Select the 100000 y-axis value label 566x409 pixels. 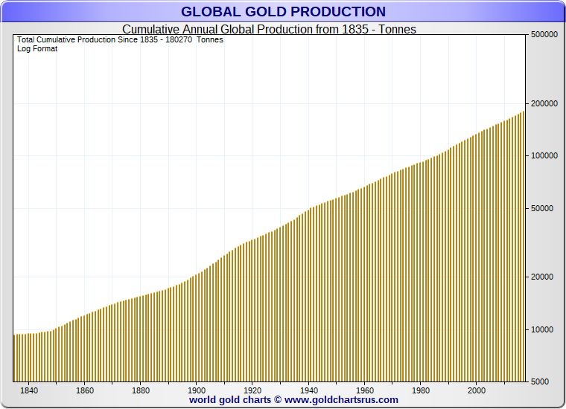point(544,156)
